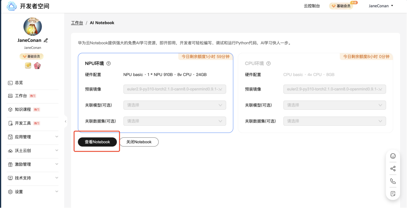This screenshot has width=407, height=208.
Task: Click 关闭Notebook button
Action: pos(139,142)
